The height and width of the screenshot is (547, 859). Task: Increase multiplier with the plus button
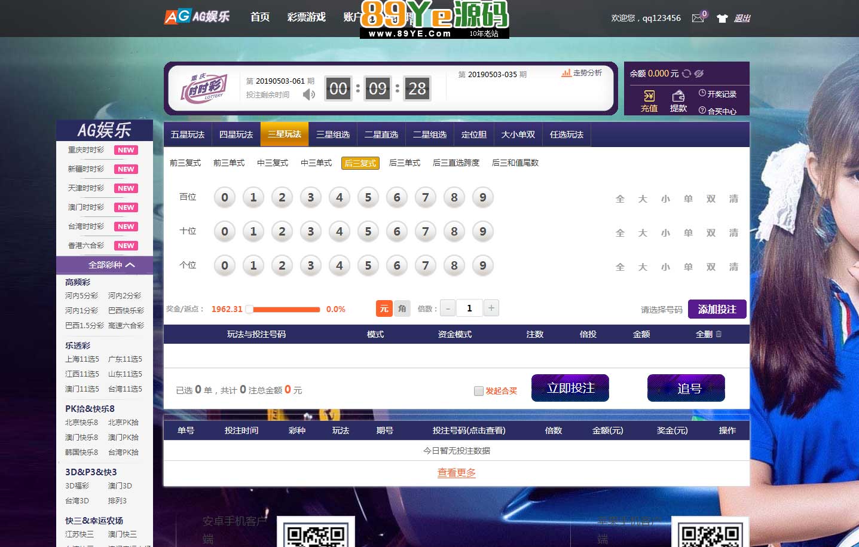click(x=491, y=308)
